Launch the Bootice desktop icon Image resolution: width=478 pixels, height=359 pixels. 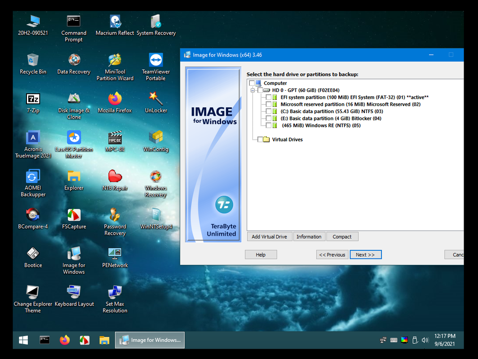[33, 257]
